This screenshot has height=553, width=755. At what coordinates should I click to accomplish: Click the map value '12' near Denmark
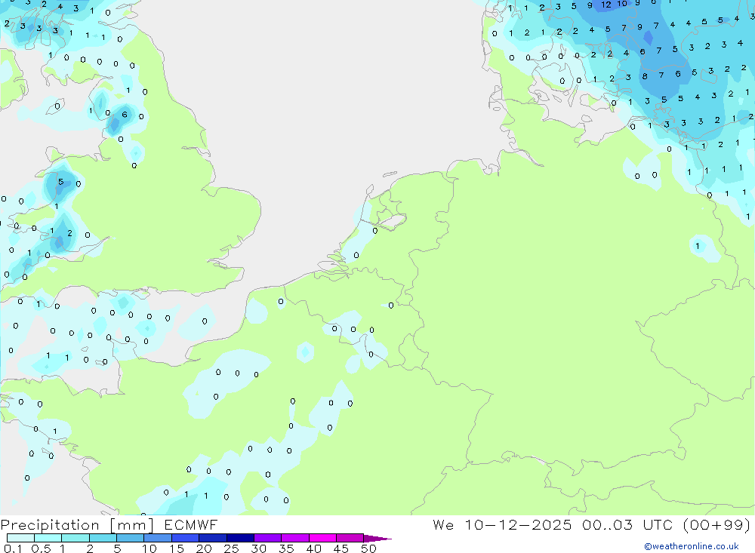[606, 5]
